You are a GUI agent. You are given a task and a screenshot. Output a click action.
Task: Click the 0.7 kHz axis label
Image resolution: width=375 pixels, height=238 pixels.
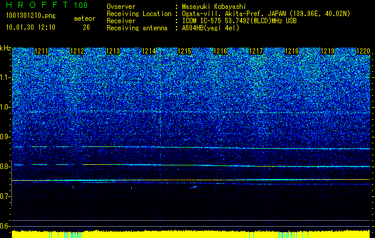(5, 196)
